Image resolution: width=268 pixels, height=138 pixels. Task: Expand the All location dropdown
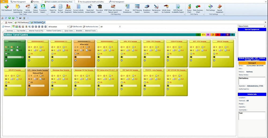(x=68, y=27)
